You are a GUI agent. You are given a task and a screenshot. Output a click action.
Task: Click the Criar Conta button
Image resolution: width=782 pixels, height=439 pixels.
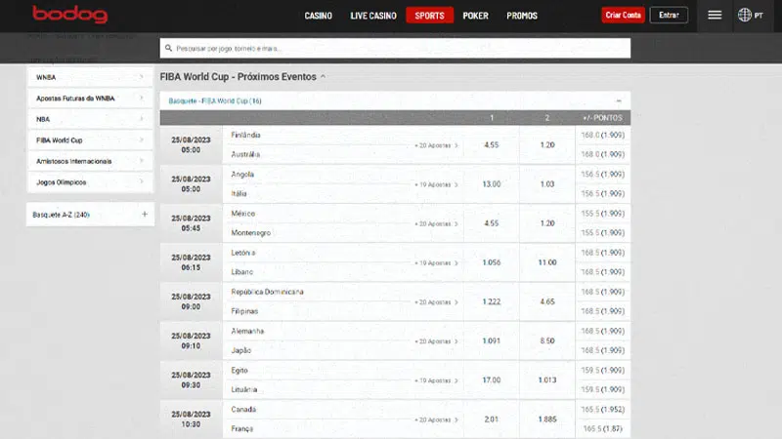tap(623, 16)
